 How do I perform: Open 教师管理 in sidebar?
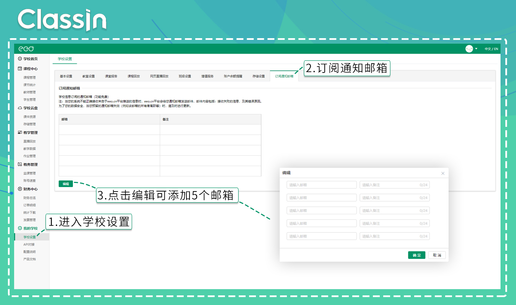30,92
